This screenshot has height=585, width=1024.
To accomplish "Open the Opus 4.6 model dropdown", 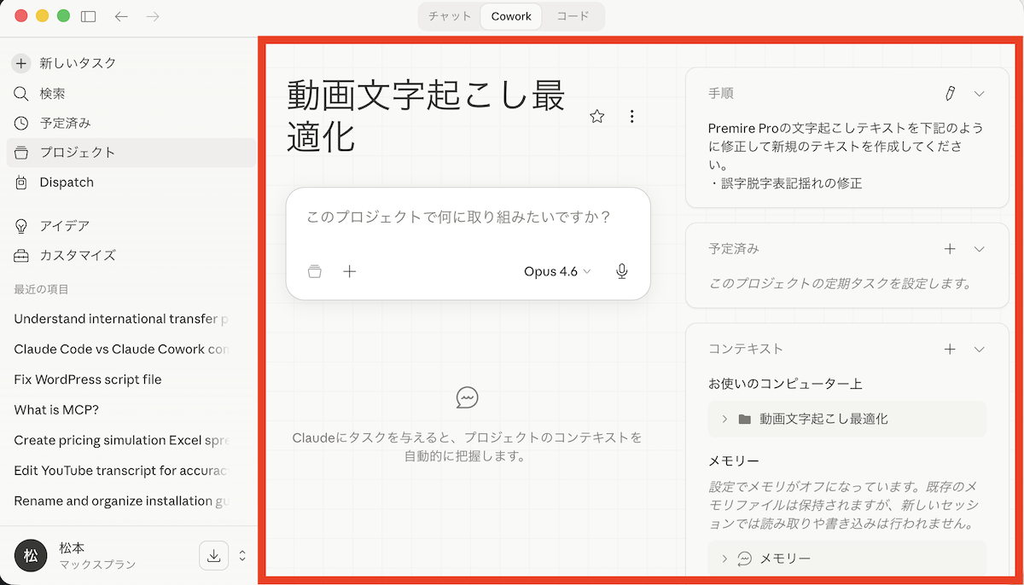I will coord(557,271).
